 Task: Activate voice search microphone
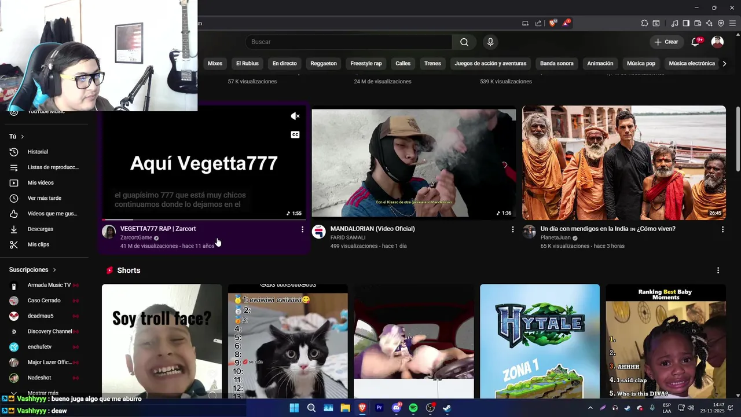pyautogui.click(x=490, y=42)
